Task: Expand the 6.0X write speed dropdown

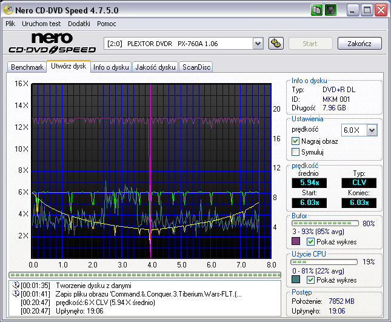Action: pyautogui.click(x=372, y=130)
